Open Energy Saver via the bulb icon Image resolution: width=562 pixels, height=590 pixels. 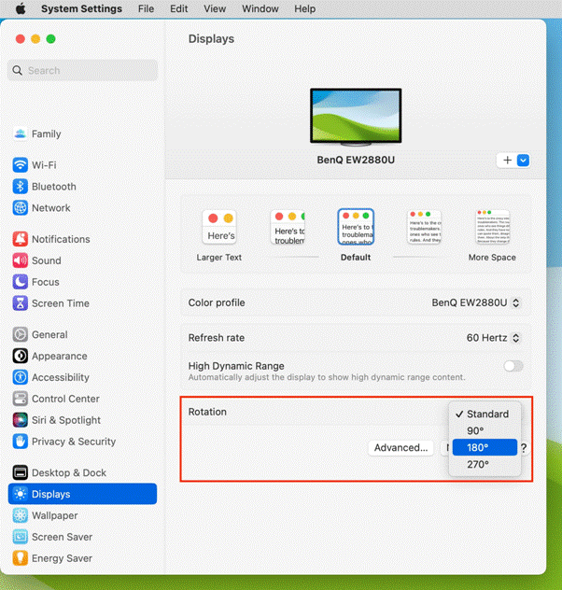pos(21,558)
